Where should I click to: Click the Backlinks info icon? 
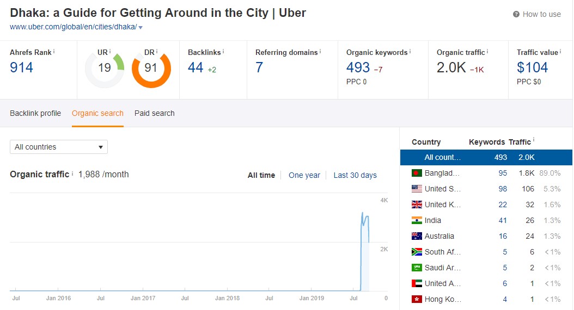tap(223, 52)
